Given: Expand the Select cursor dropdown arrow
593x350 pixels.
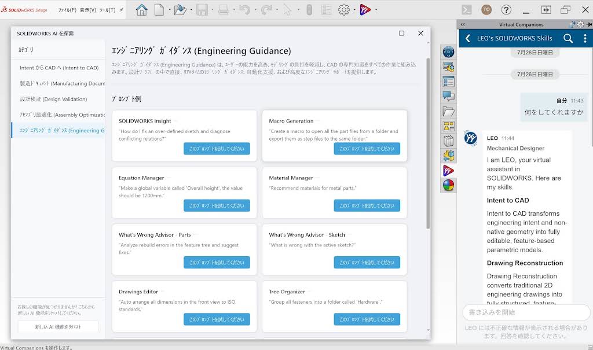Looking at the screenshot, I should pos(299,10).
